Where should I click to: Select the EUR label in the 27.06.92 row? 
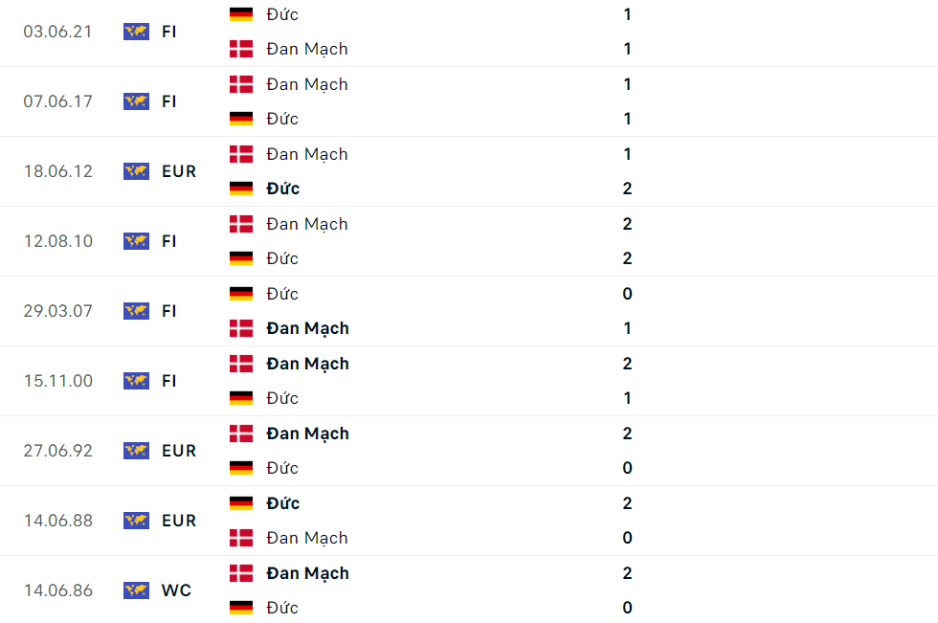pyautogui.click(x=179, y=451)
